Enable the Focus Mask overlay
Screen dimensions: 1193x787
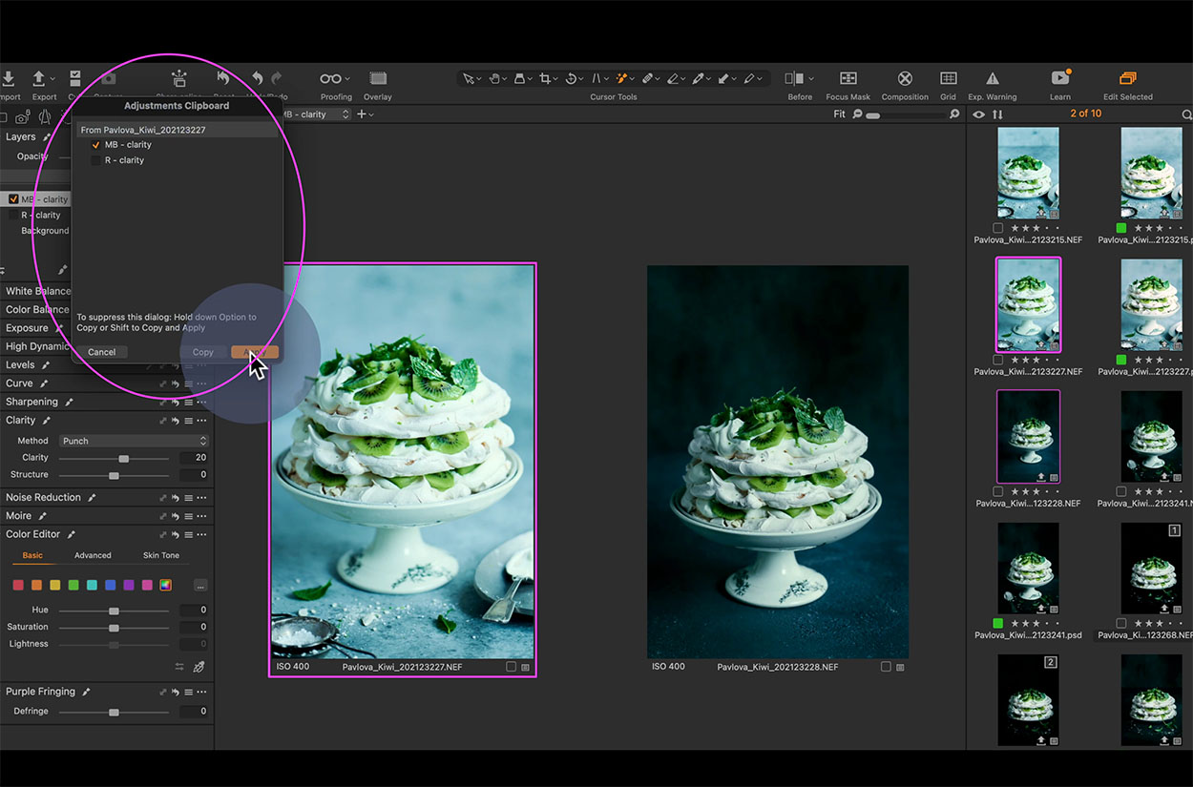848,78
